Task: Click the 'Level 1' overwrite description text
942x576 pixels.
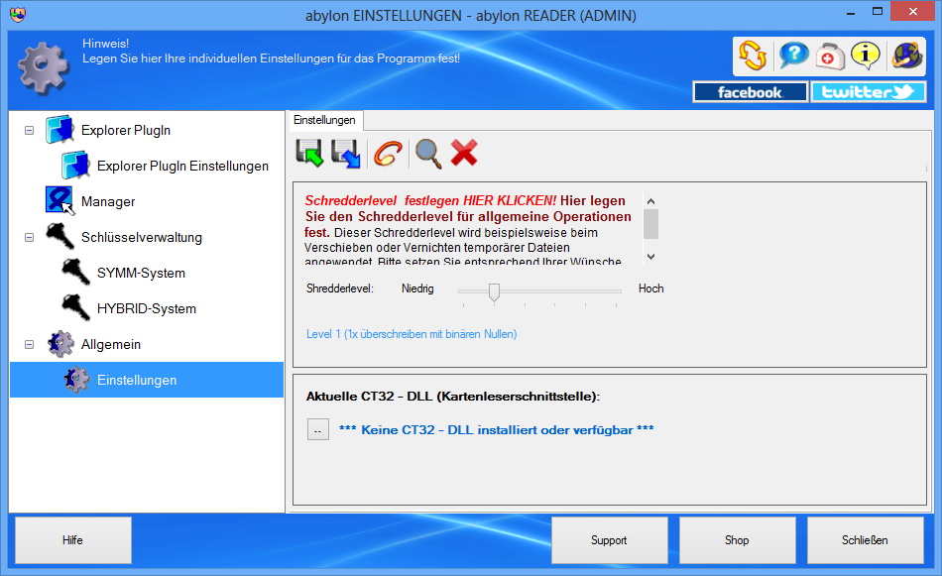Action: pyautogui.click(x=412, y=334)
